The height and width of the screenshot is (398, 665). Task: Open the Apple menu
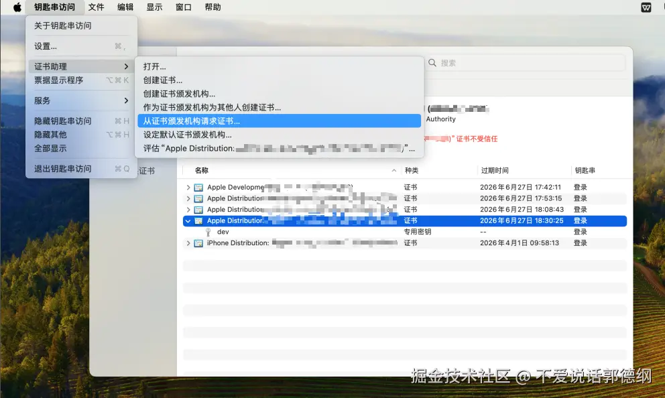click(x=17, y=7)
